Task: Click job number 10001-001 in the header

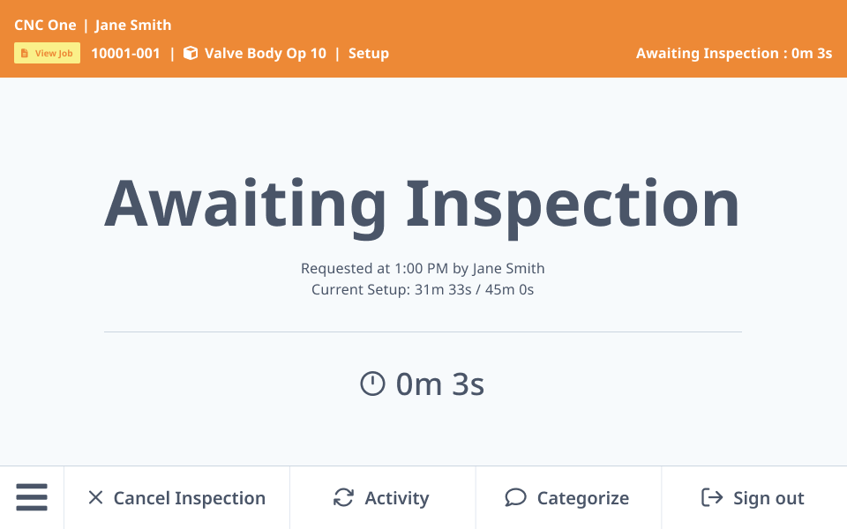Action: point(125,53)
